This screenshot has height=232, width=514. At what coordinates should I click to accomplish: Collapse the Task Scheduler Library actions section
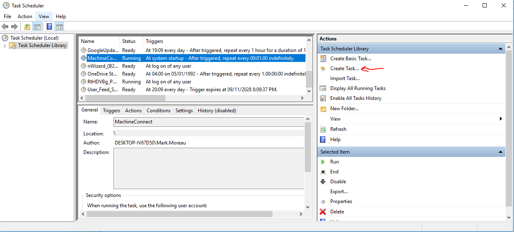coord(500,49)
